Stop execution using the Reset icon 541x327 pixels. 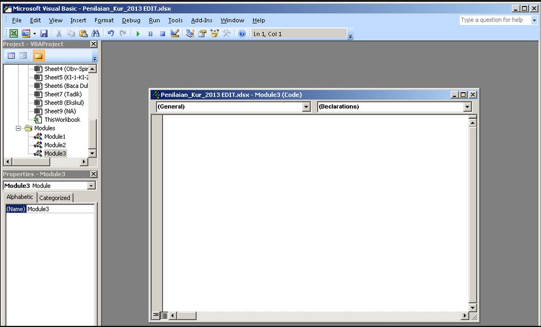tap(162, 33)
